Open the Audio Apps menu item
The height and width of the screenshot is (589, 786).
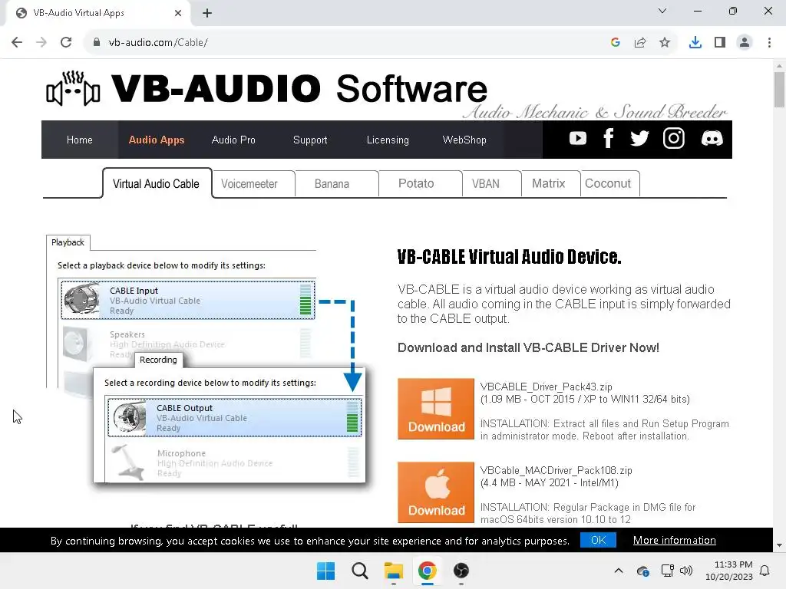[x=157, y=140]
